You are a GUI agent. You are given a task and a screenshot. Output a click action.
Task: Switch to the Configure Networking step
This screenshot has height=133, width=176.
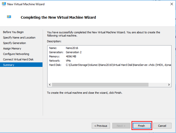coord(16,54)
